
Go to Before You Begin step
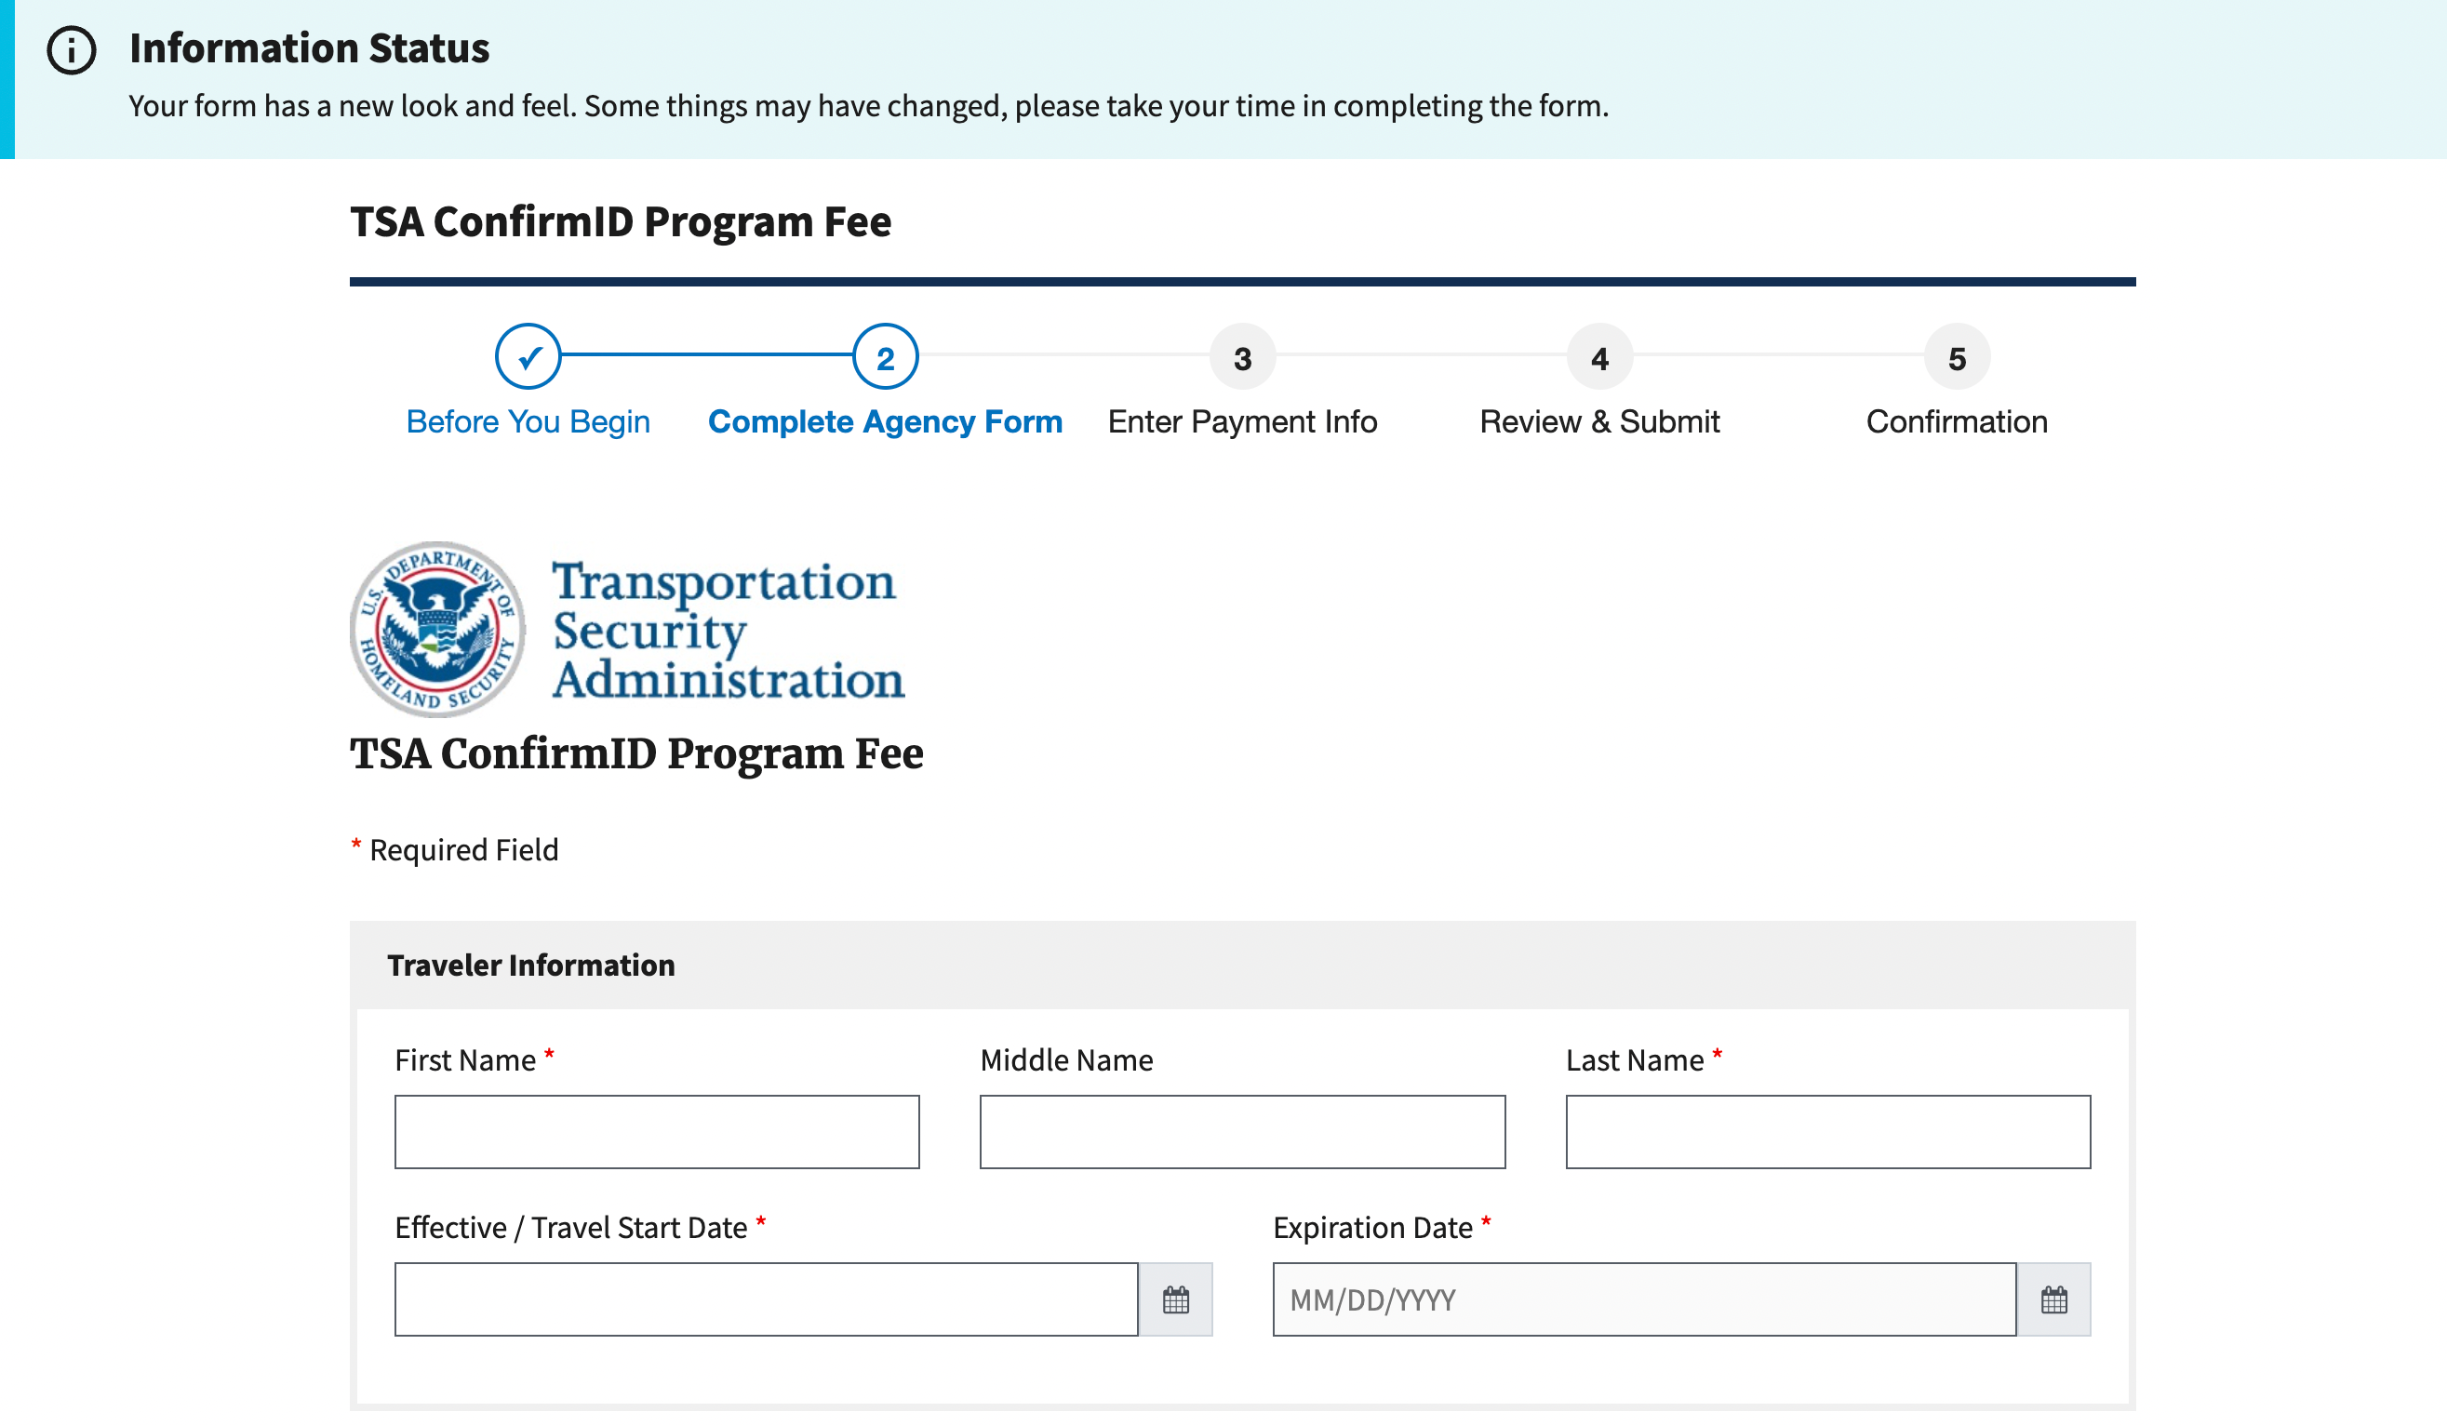pos(528,421)
